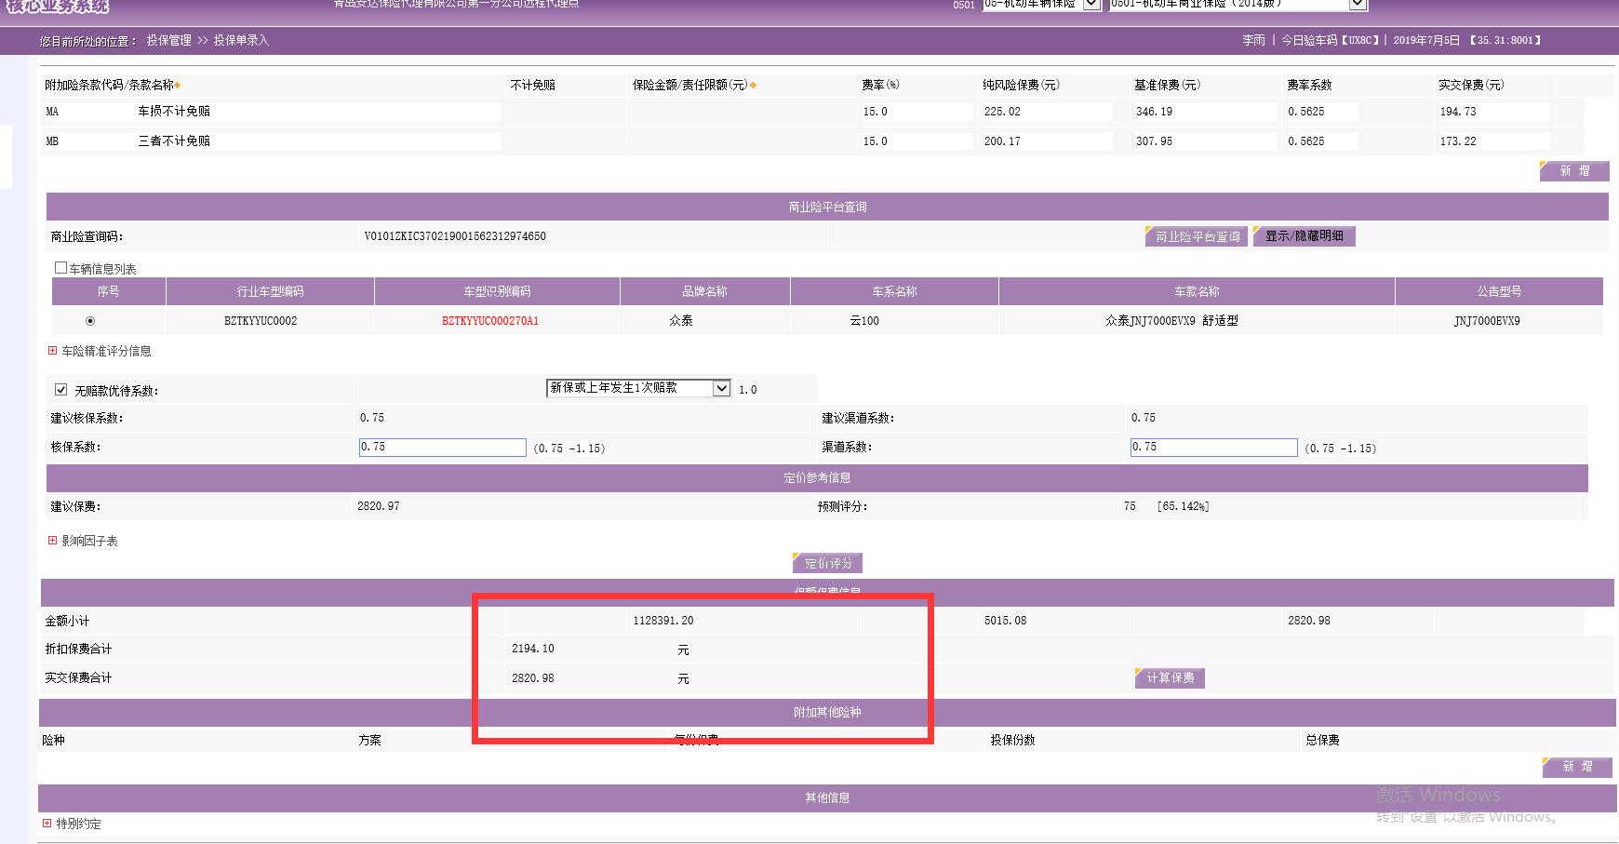This screenshot has height=844, width=1619.
Task: Open the 新保或上年发生1次赔款 dropdown
Action: (721, 388)
